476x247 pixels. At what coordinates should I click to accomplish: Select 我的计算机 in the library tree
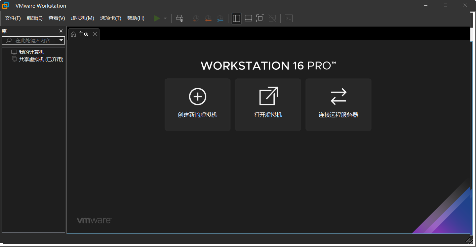point(31,52)
